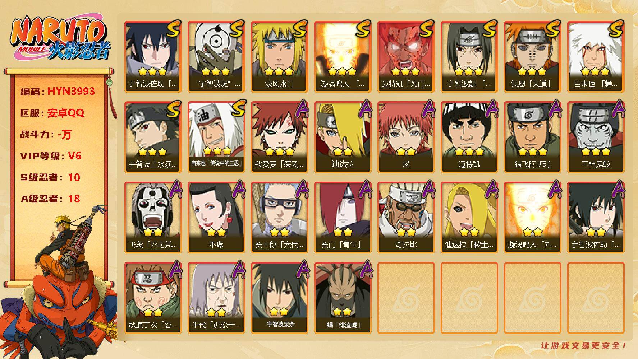The width and height of the screenshot is (638, 359).
Task: Select the 波风水门 ninja card
Action: (x=279, y=57)
